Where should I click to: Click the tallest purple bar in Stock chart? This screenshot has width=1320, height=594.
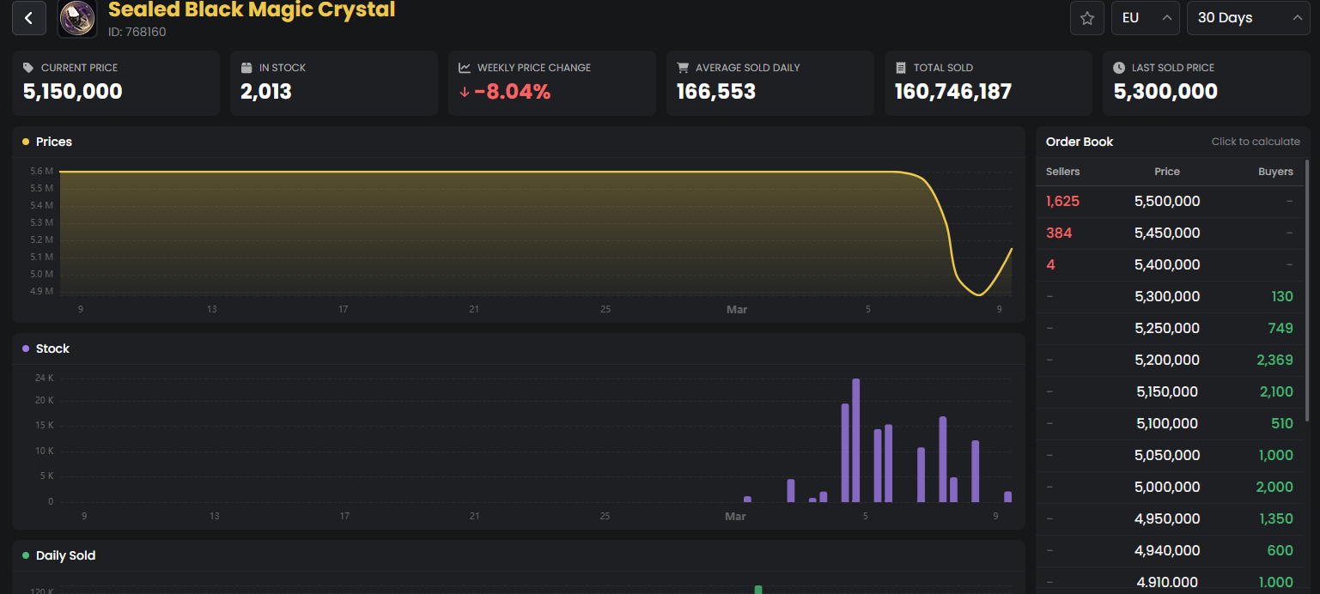[x=855, y=439]
